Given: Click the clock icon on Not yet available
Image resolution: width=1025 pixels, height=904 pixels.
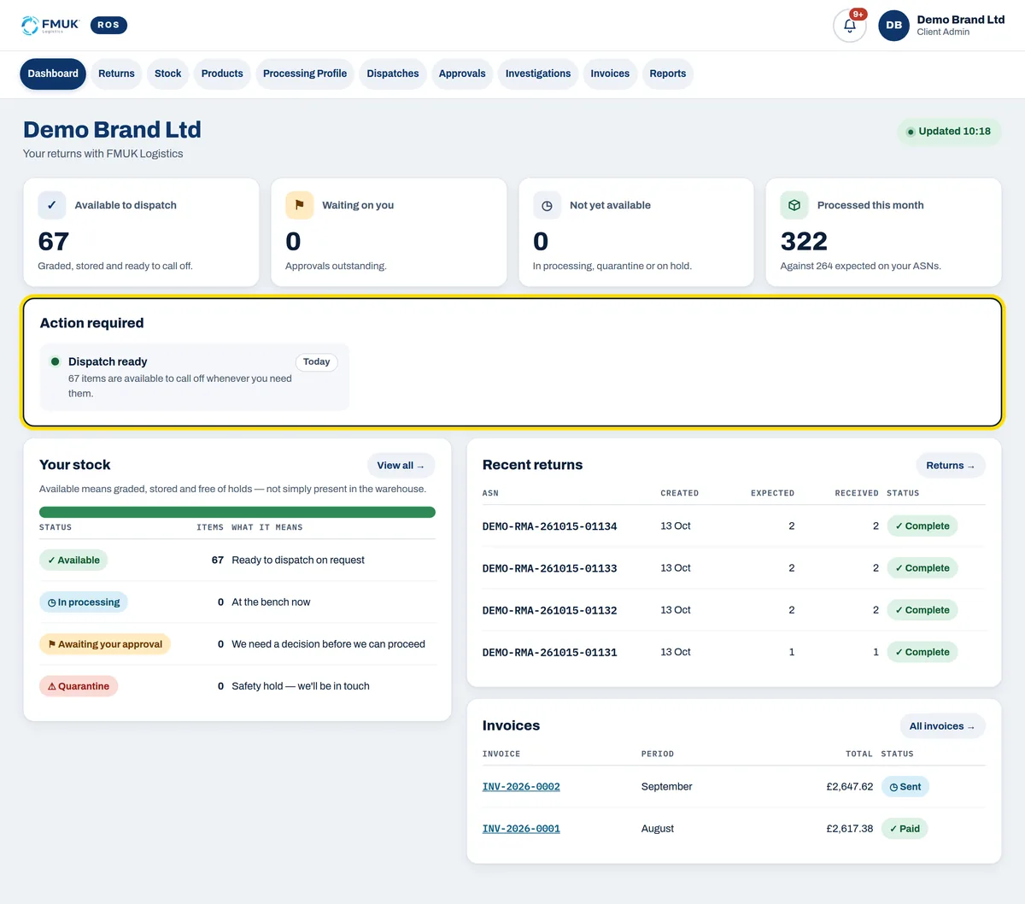Looking at the screenshot, I should (547, 205).
